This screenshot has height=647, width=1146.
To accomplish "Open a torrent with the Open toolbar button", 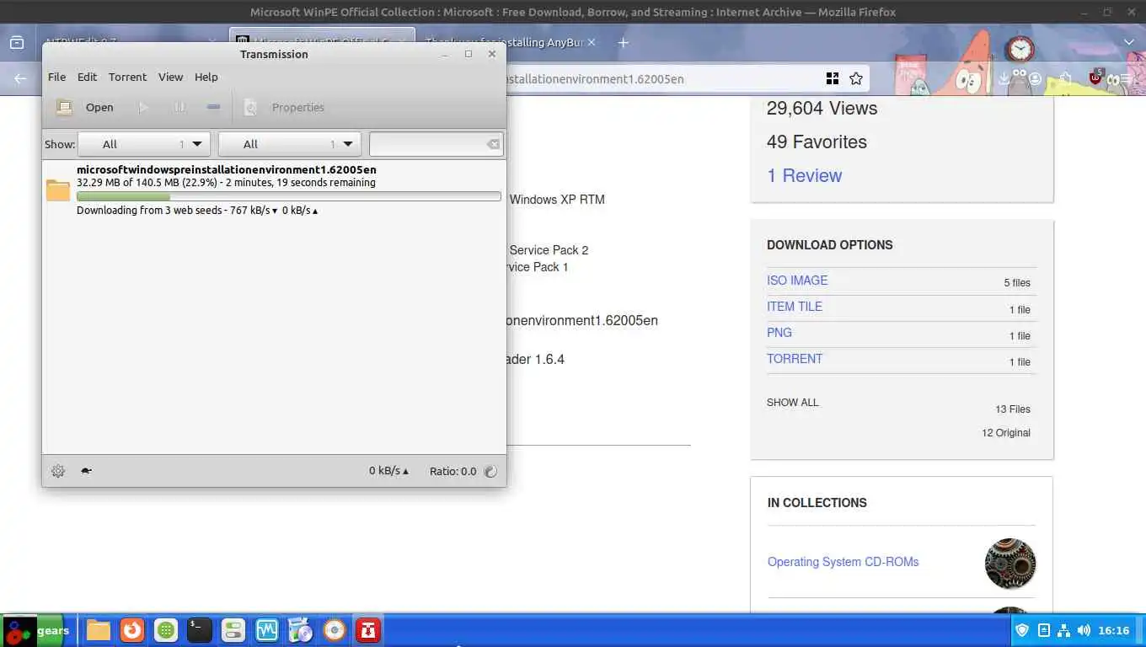I will tap(84, 107).
